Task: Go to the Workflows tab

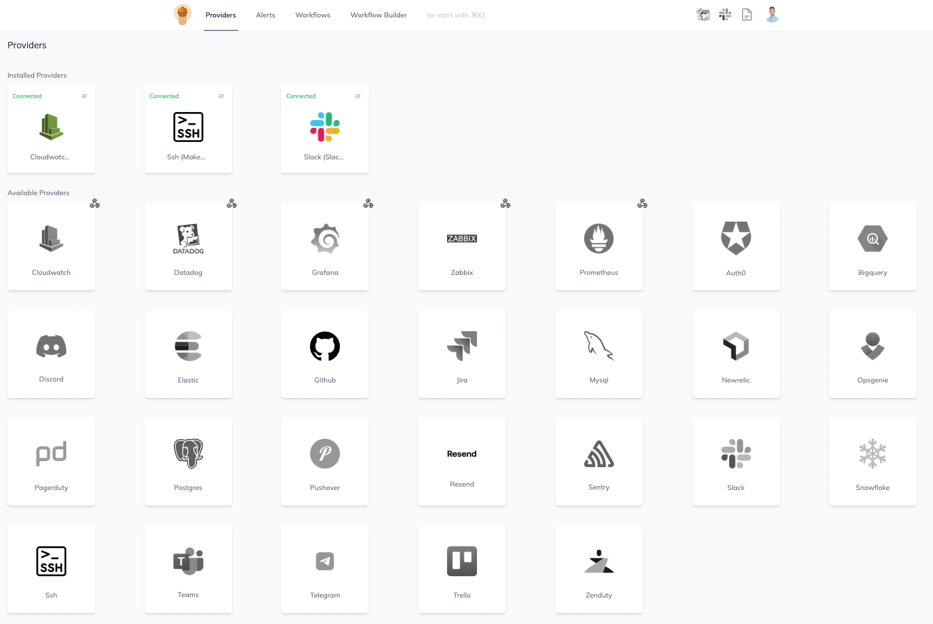Action: [x=312, y=15]
